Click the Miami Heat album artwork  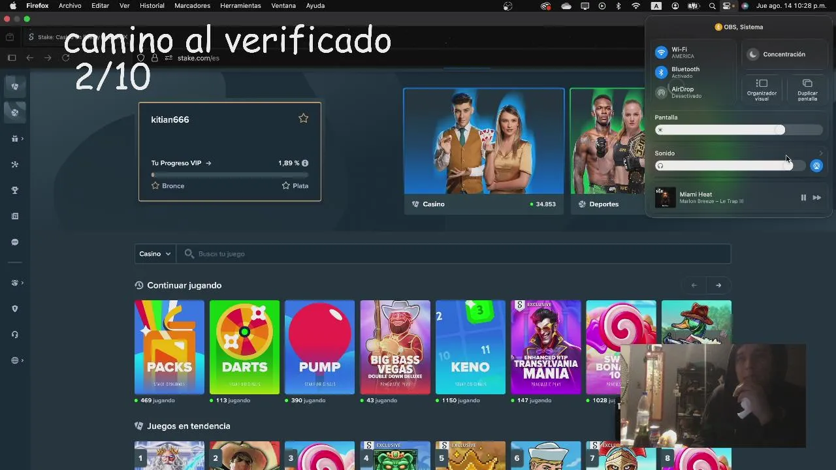(x=665, y=198)
